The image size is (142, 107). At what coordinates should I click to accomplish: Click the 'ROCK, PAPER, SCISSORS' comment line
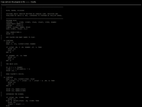click(x=15, y=11)
